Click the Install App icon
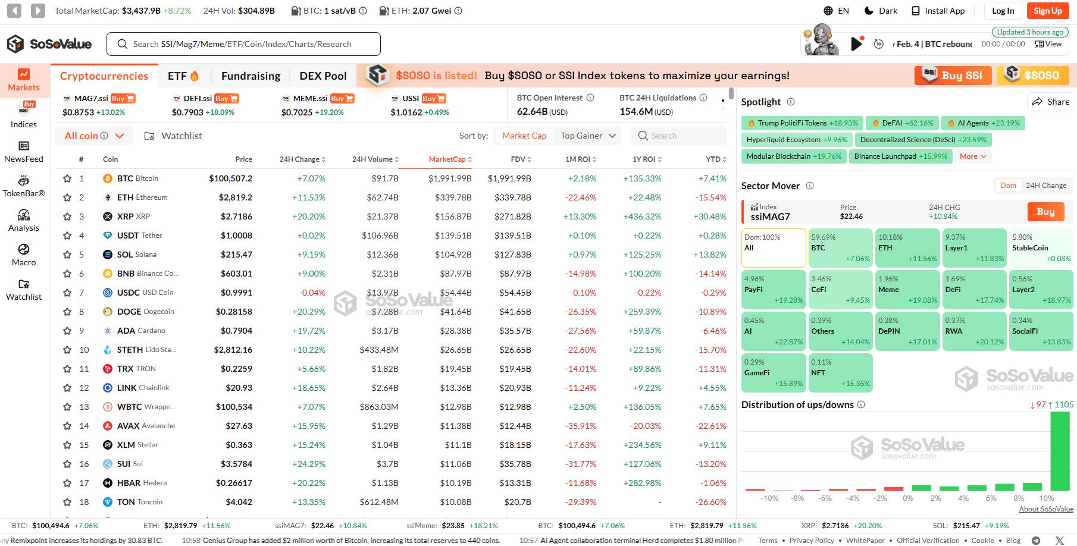Viewport: 1077px width, 546px height. click(915, 11)
